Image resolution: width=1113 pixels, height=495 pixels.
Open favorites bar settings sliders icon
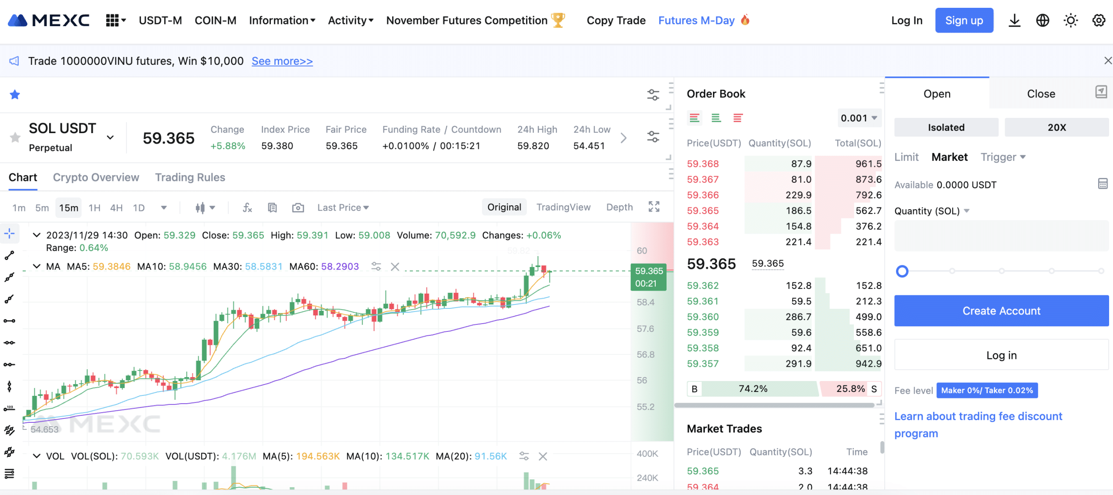[653, 94]
